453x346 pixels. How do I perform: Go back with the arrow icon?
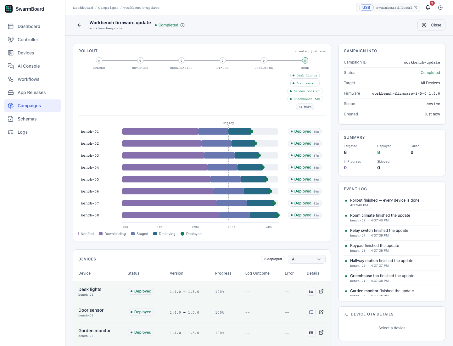pos(79,25)
